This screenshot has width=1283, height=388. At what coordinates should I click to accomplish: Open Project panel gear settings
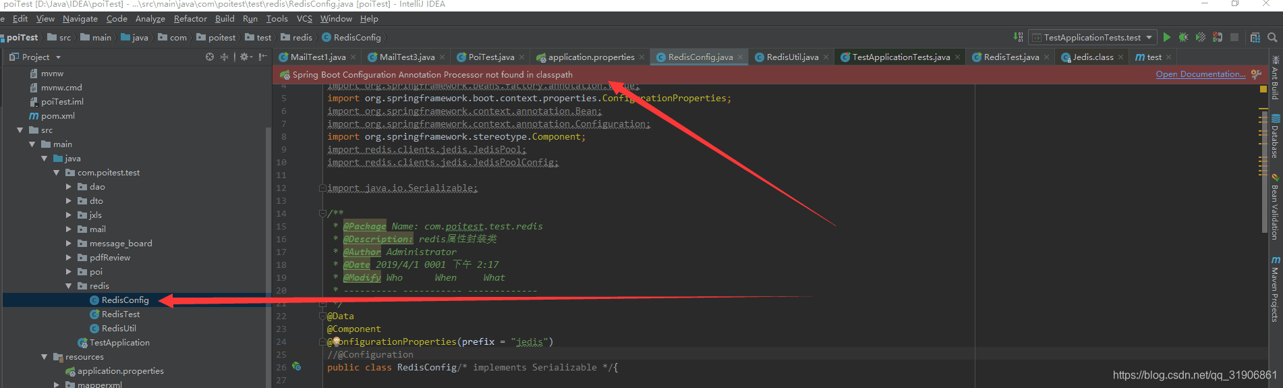tap(246, 57)
